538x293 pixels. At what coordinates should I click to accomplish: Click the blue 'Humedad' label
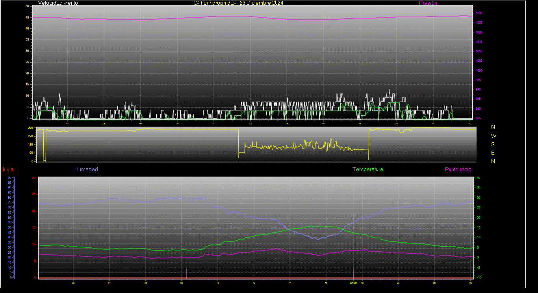(86, 170)
